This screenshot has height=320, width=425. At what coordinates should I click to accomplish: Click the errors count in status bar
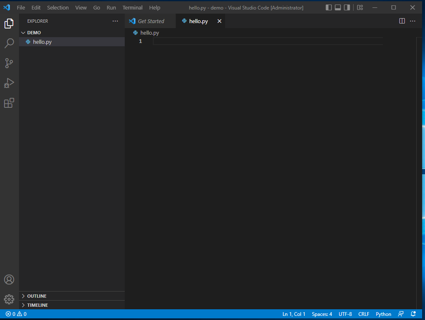[x=11, y=314]
